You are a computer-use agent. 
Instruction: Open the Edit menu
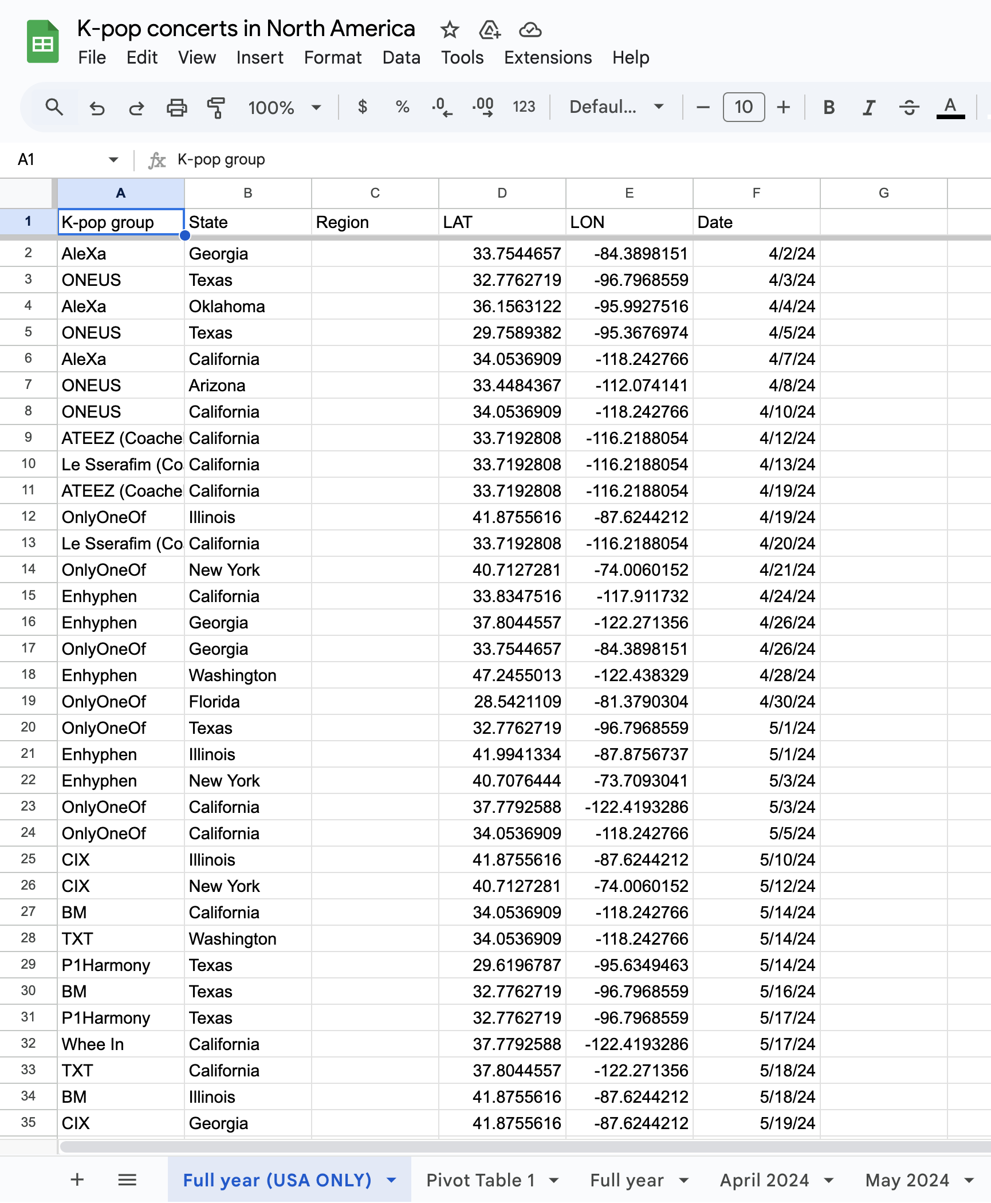(142, 57)
